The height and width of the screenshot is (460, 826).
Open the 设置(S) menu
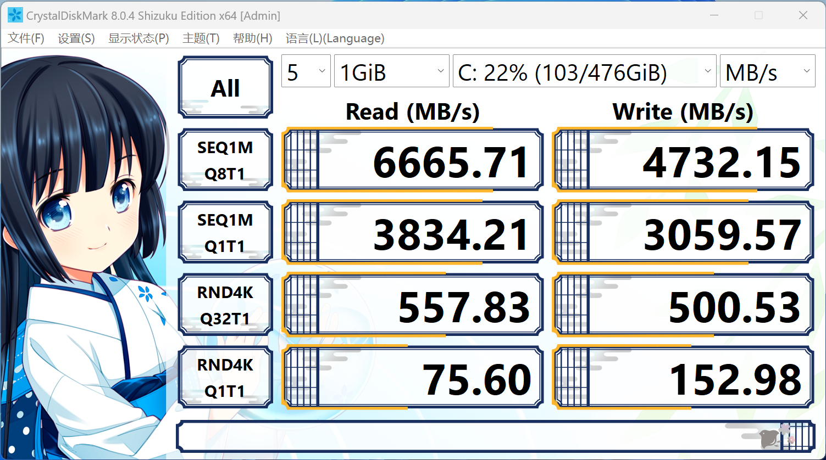[x=76, y=38]
